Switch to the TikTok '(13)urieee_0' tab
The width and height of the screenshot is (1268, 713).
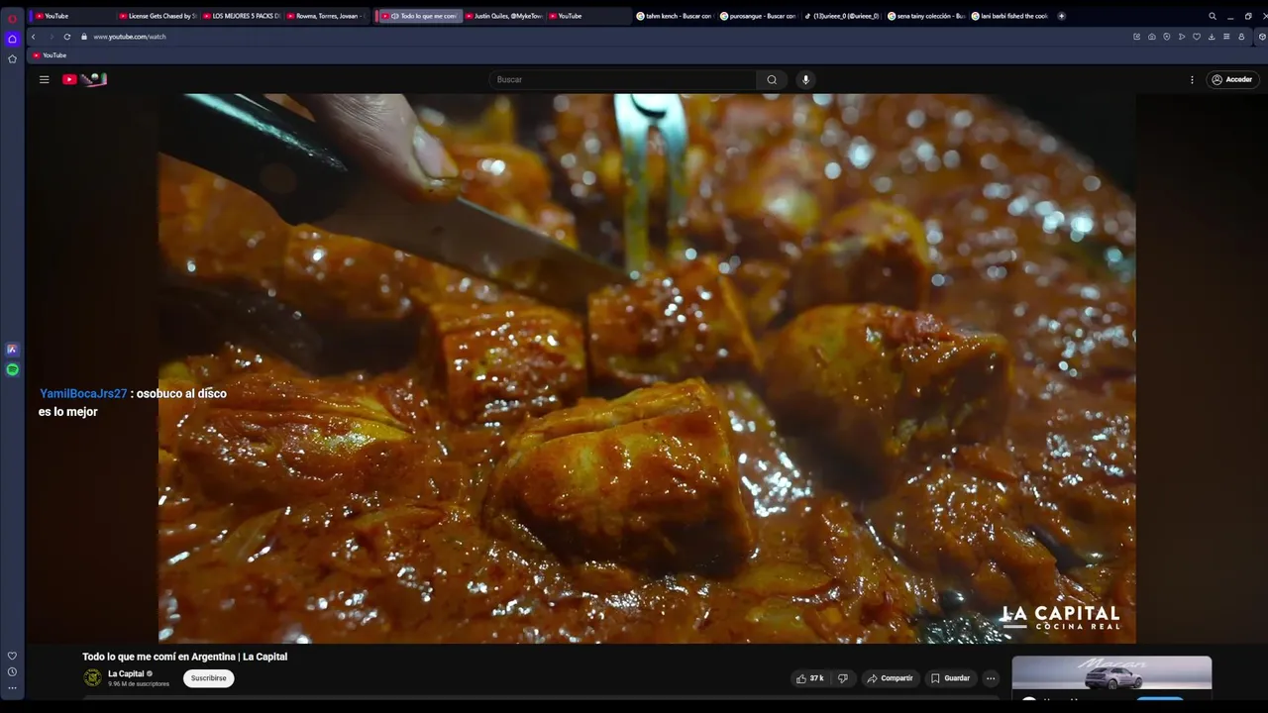(843, 16)
